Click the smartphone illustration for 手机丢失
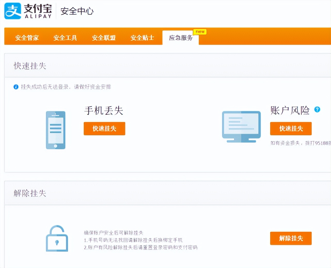Image resolution: width=331 pixels, height=268 pixels. coord(56,130)
